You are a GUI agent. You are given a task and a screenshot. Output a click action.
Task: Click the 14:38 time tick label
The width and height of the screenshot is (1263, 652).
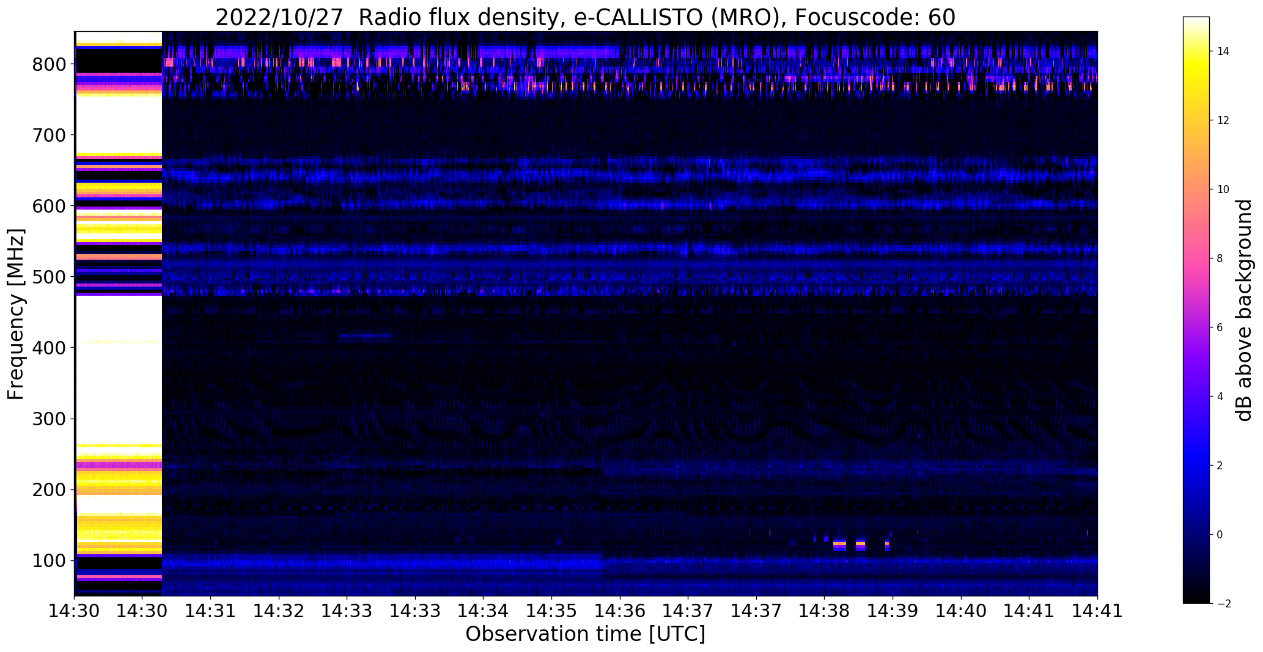click(825, 611)
